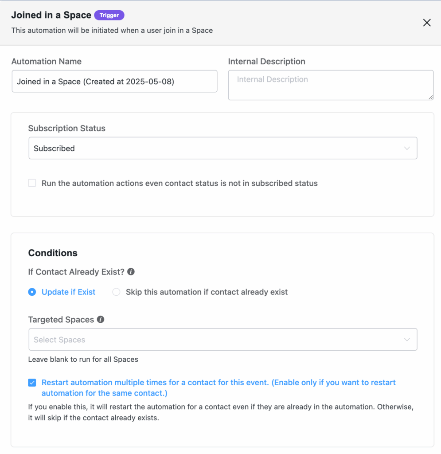Click the blue 'Update if Exist' label text

point(69,292)
